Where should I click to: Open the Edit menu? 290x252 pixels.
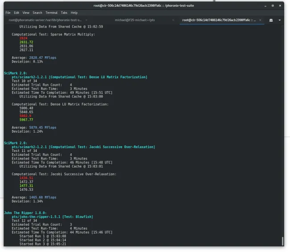tap(17, 13)
